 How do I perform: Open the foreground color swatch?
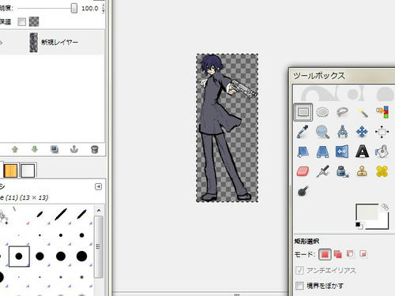tap(367, 212)
